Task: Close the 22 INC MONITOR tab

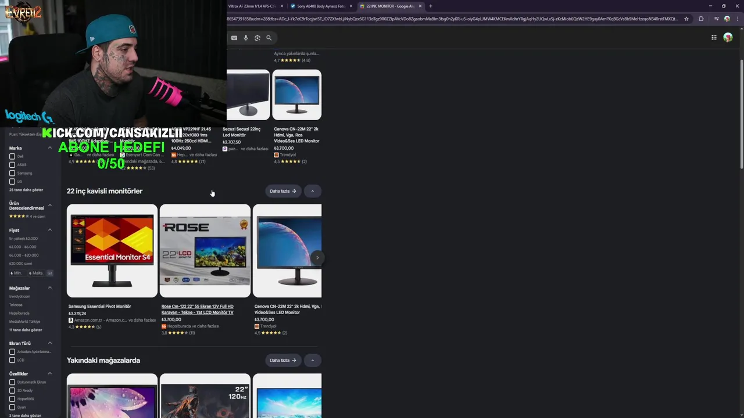Action: (x=420, y=6)
